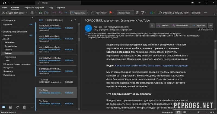
Task: Open the quick access toolbar customize dropdown
Action: coord(13,3)
